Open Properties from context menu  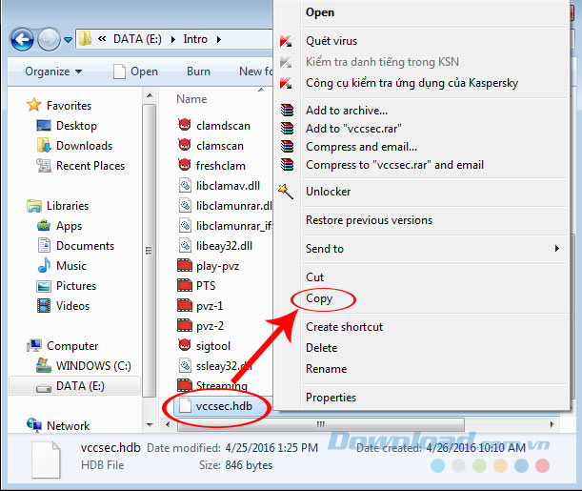tap(331, 398)
